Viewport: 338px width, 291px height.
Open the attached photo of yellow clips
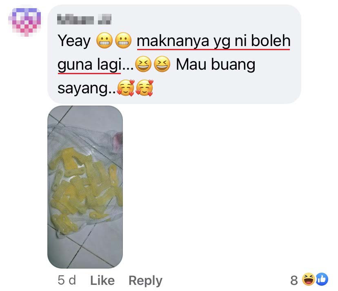tap(85, 187)
